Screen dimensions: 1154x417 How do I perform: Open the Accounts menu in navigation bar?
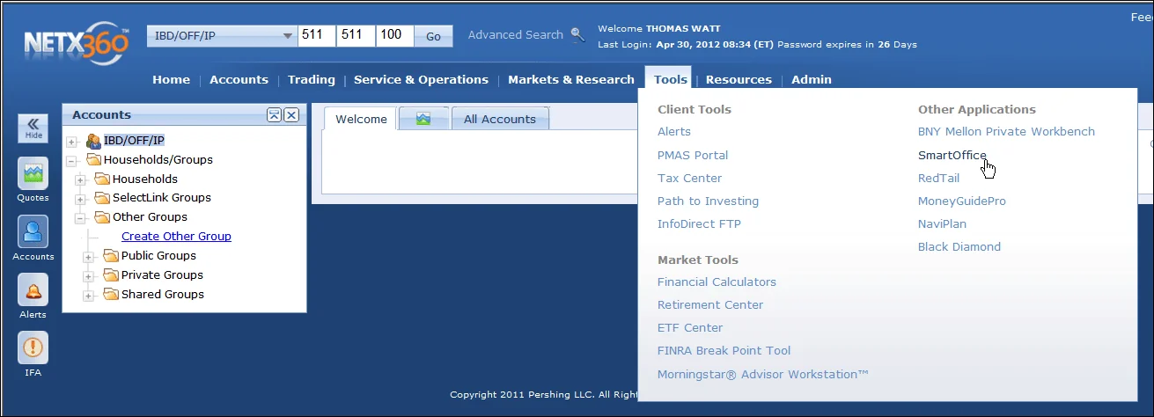pos(239,79)
